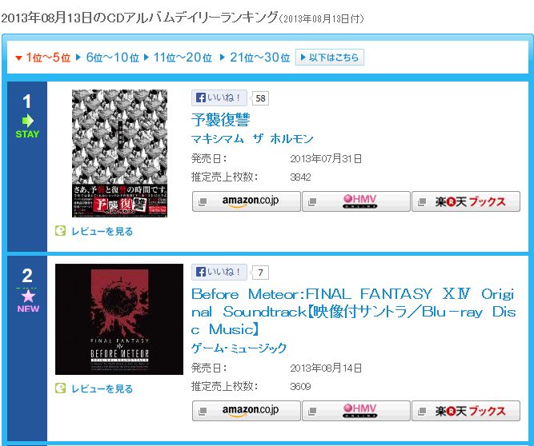Click the 予襲復讐 album cover thumbnail
Screen dimensions: 534x446
point(119,153)
